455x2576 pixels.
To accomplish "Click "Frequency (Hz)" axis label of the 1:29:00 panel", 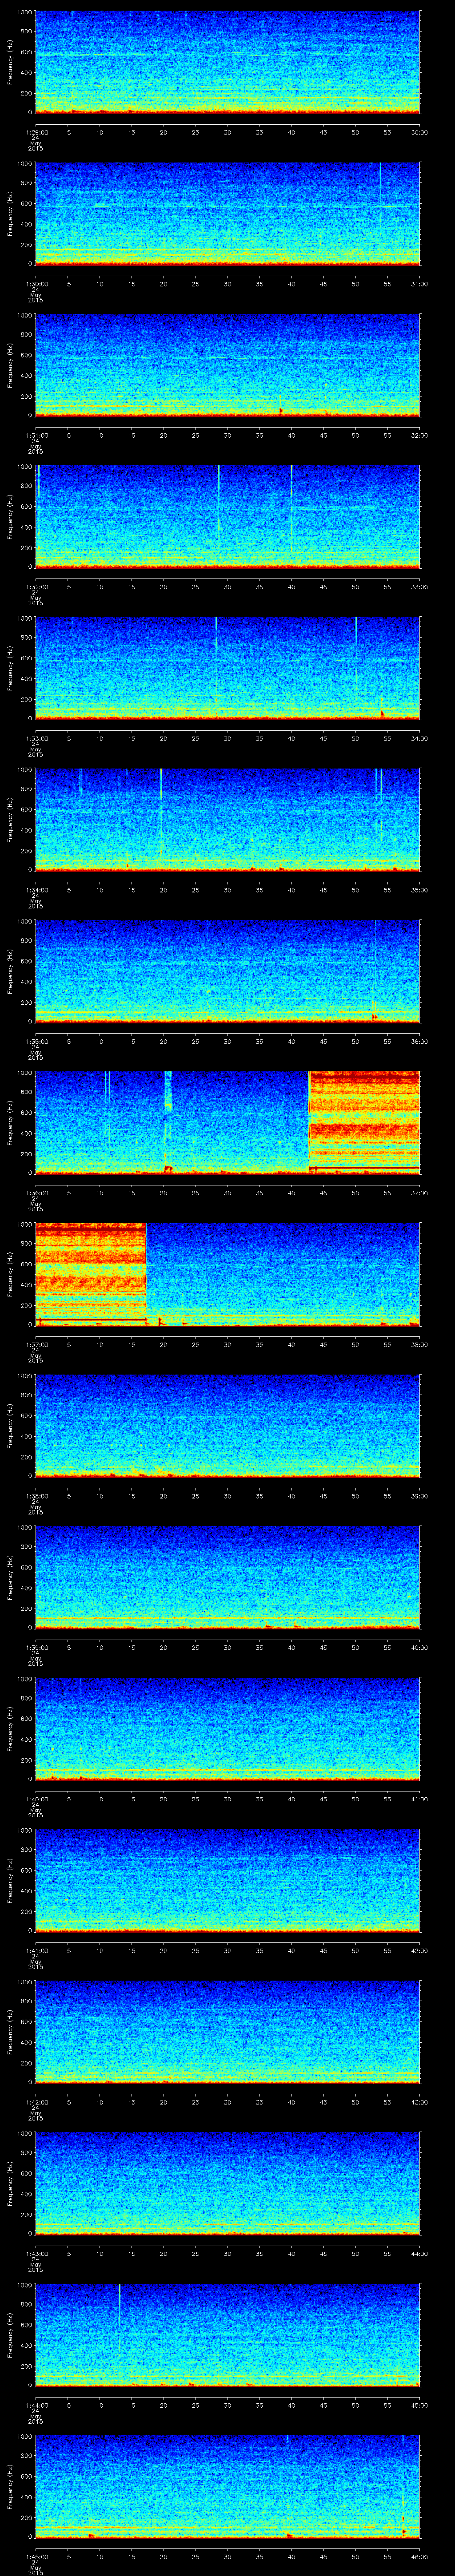I will (x=10, y=62).
